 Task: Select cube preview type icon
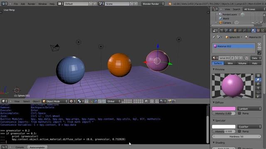[258, 84]
